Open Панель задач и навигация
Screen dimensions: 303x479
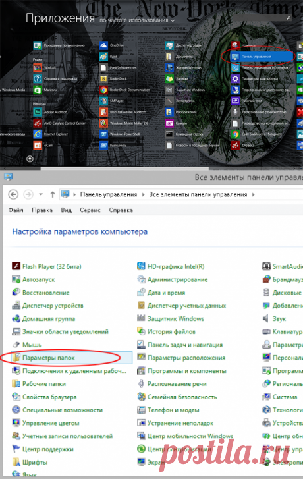(180, 345)
